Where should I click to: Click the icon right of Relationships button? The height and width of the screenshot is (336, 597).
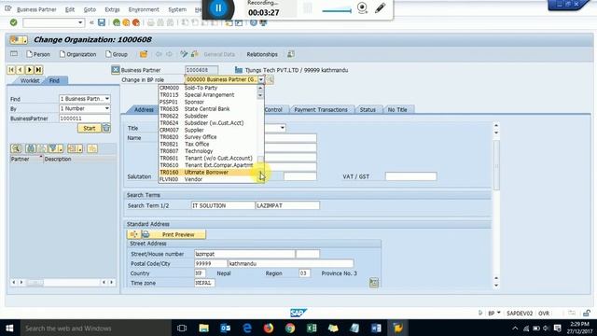click(291, 54)
